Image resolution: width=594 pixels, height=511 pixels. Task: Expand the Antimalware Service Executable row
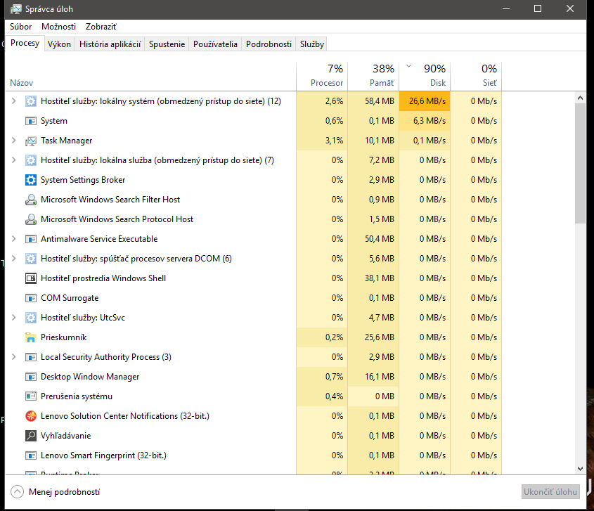(13, 239)
